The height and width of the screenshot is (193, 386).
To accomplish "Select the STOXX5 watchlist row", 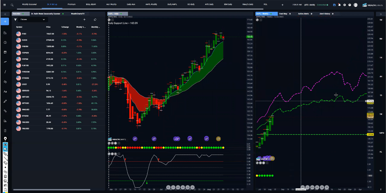I will click(58, 78).
